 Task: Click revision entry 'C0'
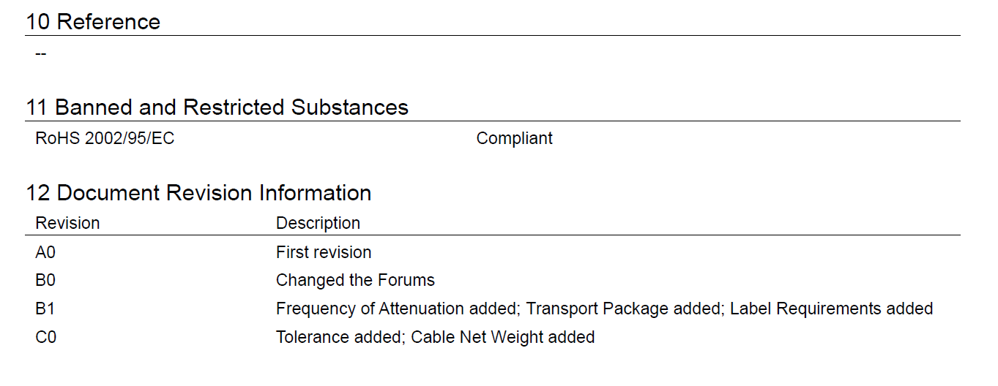pyautogui.click(x=45, y=338)
